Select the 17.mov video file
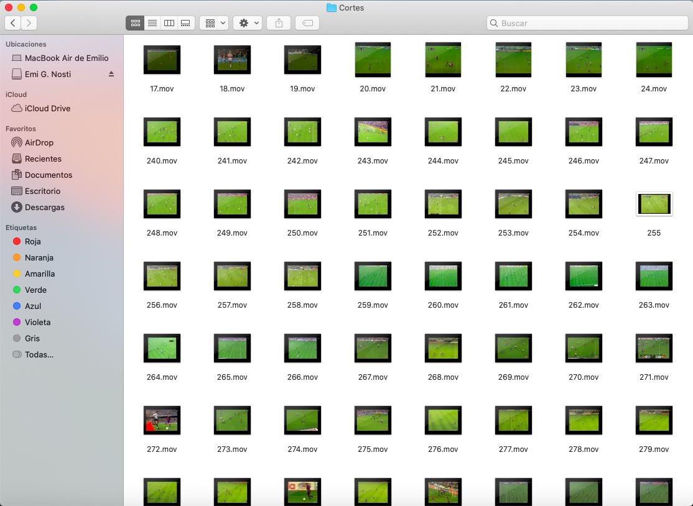This screenshot has width=693, height=506. pos(162,60)
